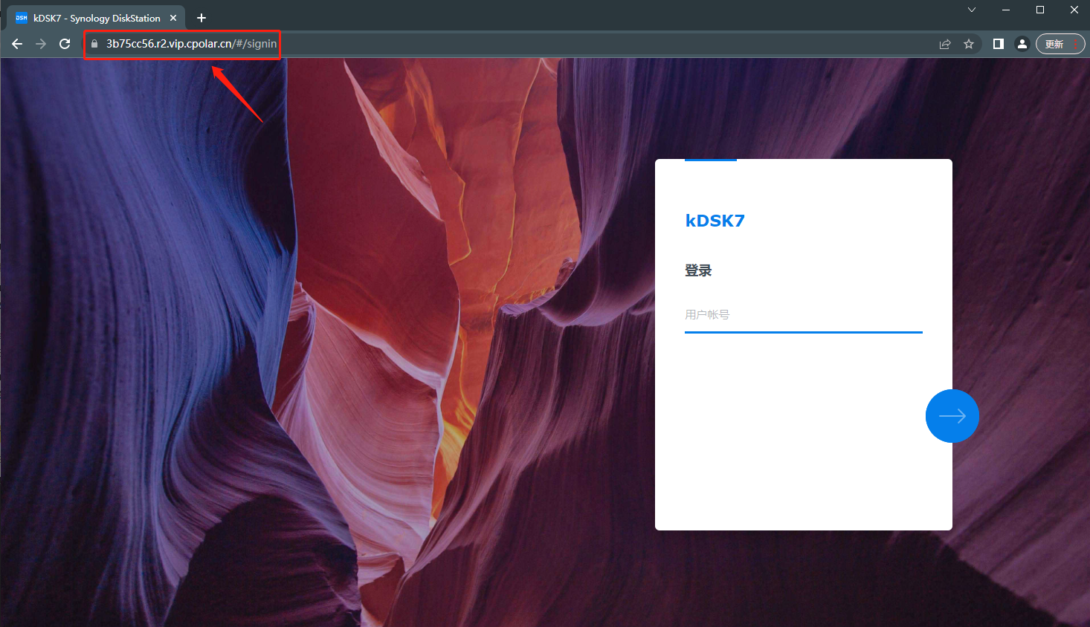Viewport: 1090px width, 627px height.
Task: Open a new browser tab
Action: coord(201,18)
